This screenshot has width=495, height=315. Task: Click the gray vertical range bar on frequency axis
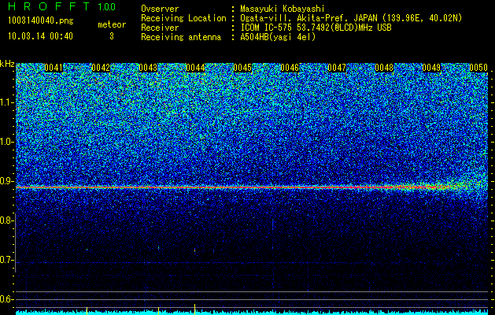15,243
